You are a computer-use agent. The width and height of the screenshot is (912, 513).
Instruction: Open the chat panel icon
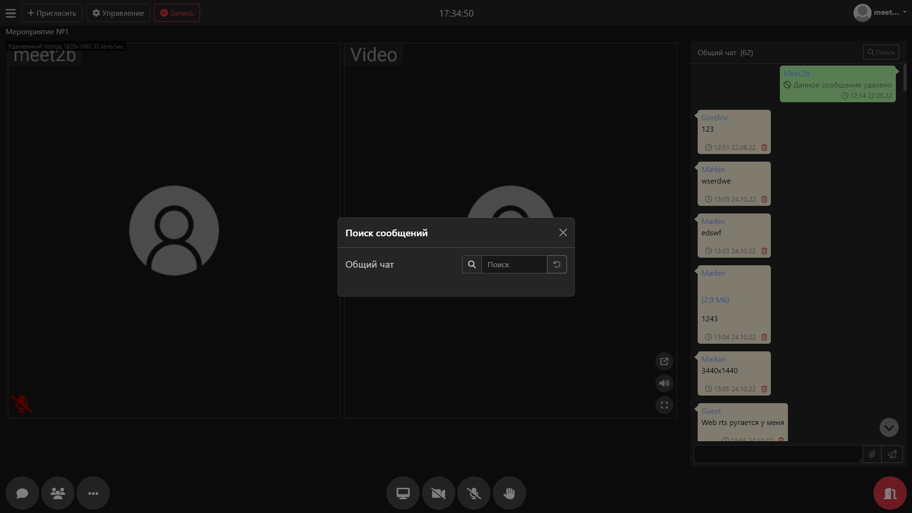click(x=22, y=493)
